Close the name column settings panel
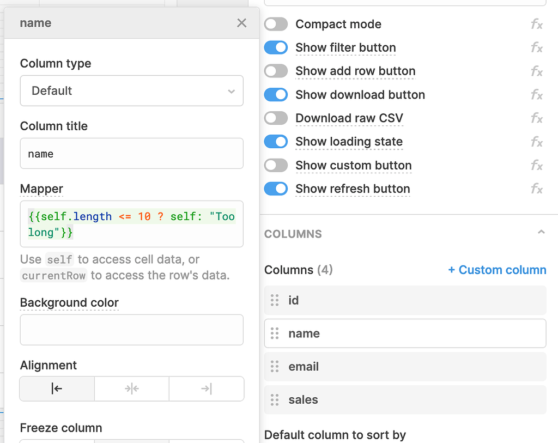 (x=241, y=23)
